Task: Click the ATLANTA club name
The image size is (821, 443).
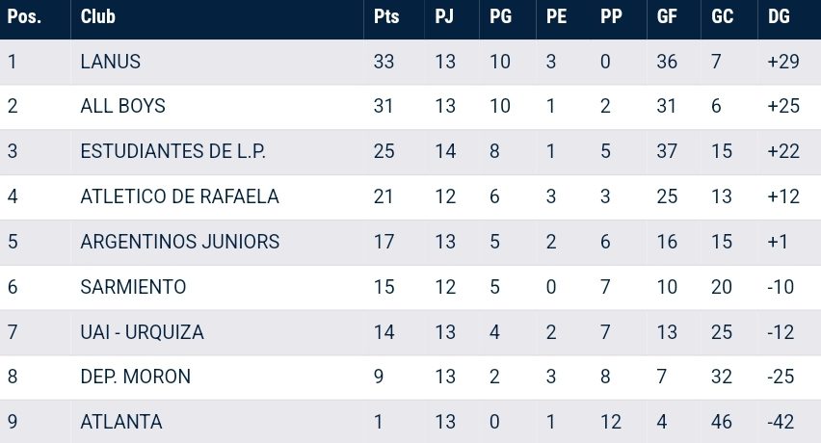Action: click(x=121, y=422)
